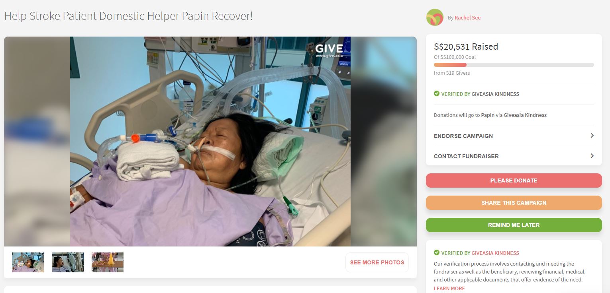
Task: Expand the Endorse Campaign chevron arrow
Action: pos(592,136)
